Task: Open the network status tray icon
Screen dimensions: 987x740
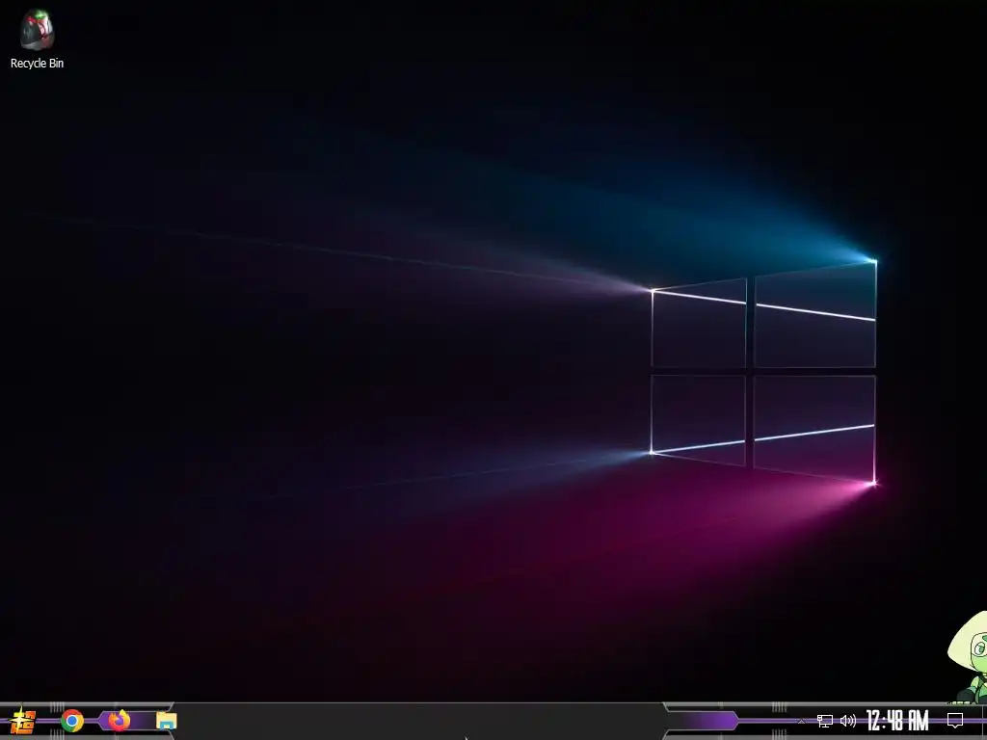Action: coord(825,721)
